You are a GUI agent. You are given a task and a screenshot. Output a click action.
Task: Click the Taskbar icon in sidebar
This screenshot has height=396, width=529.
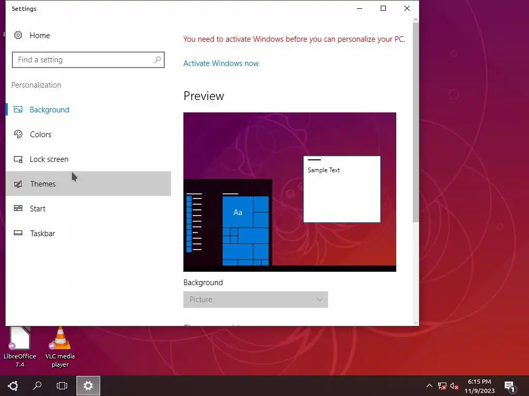coord(18,233)
